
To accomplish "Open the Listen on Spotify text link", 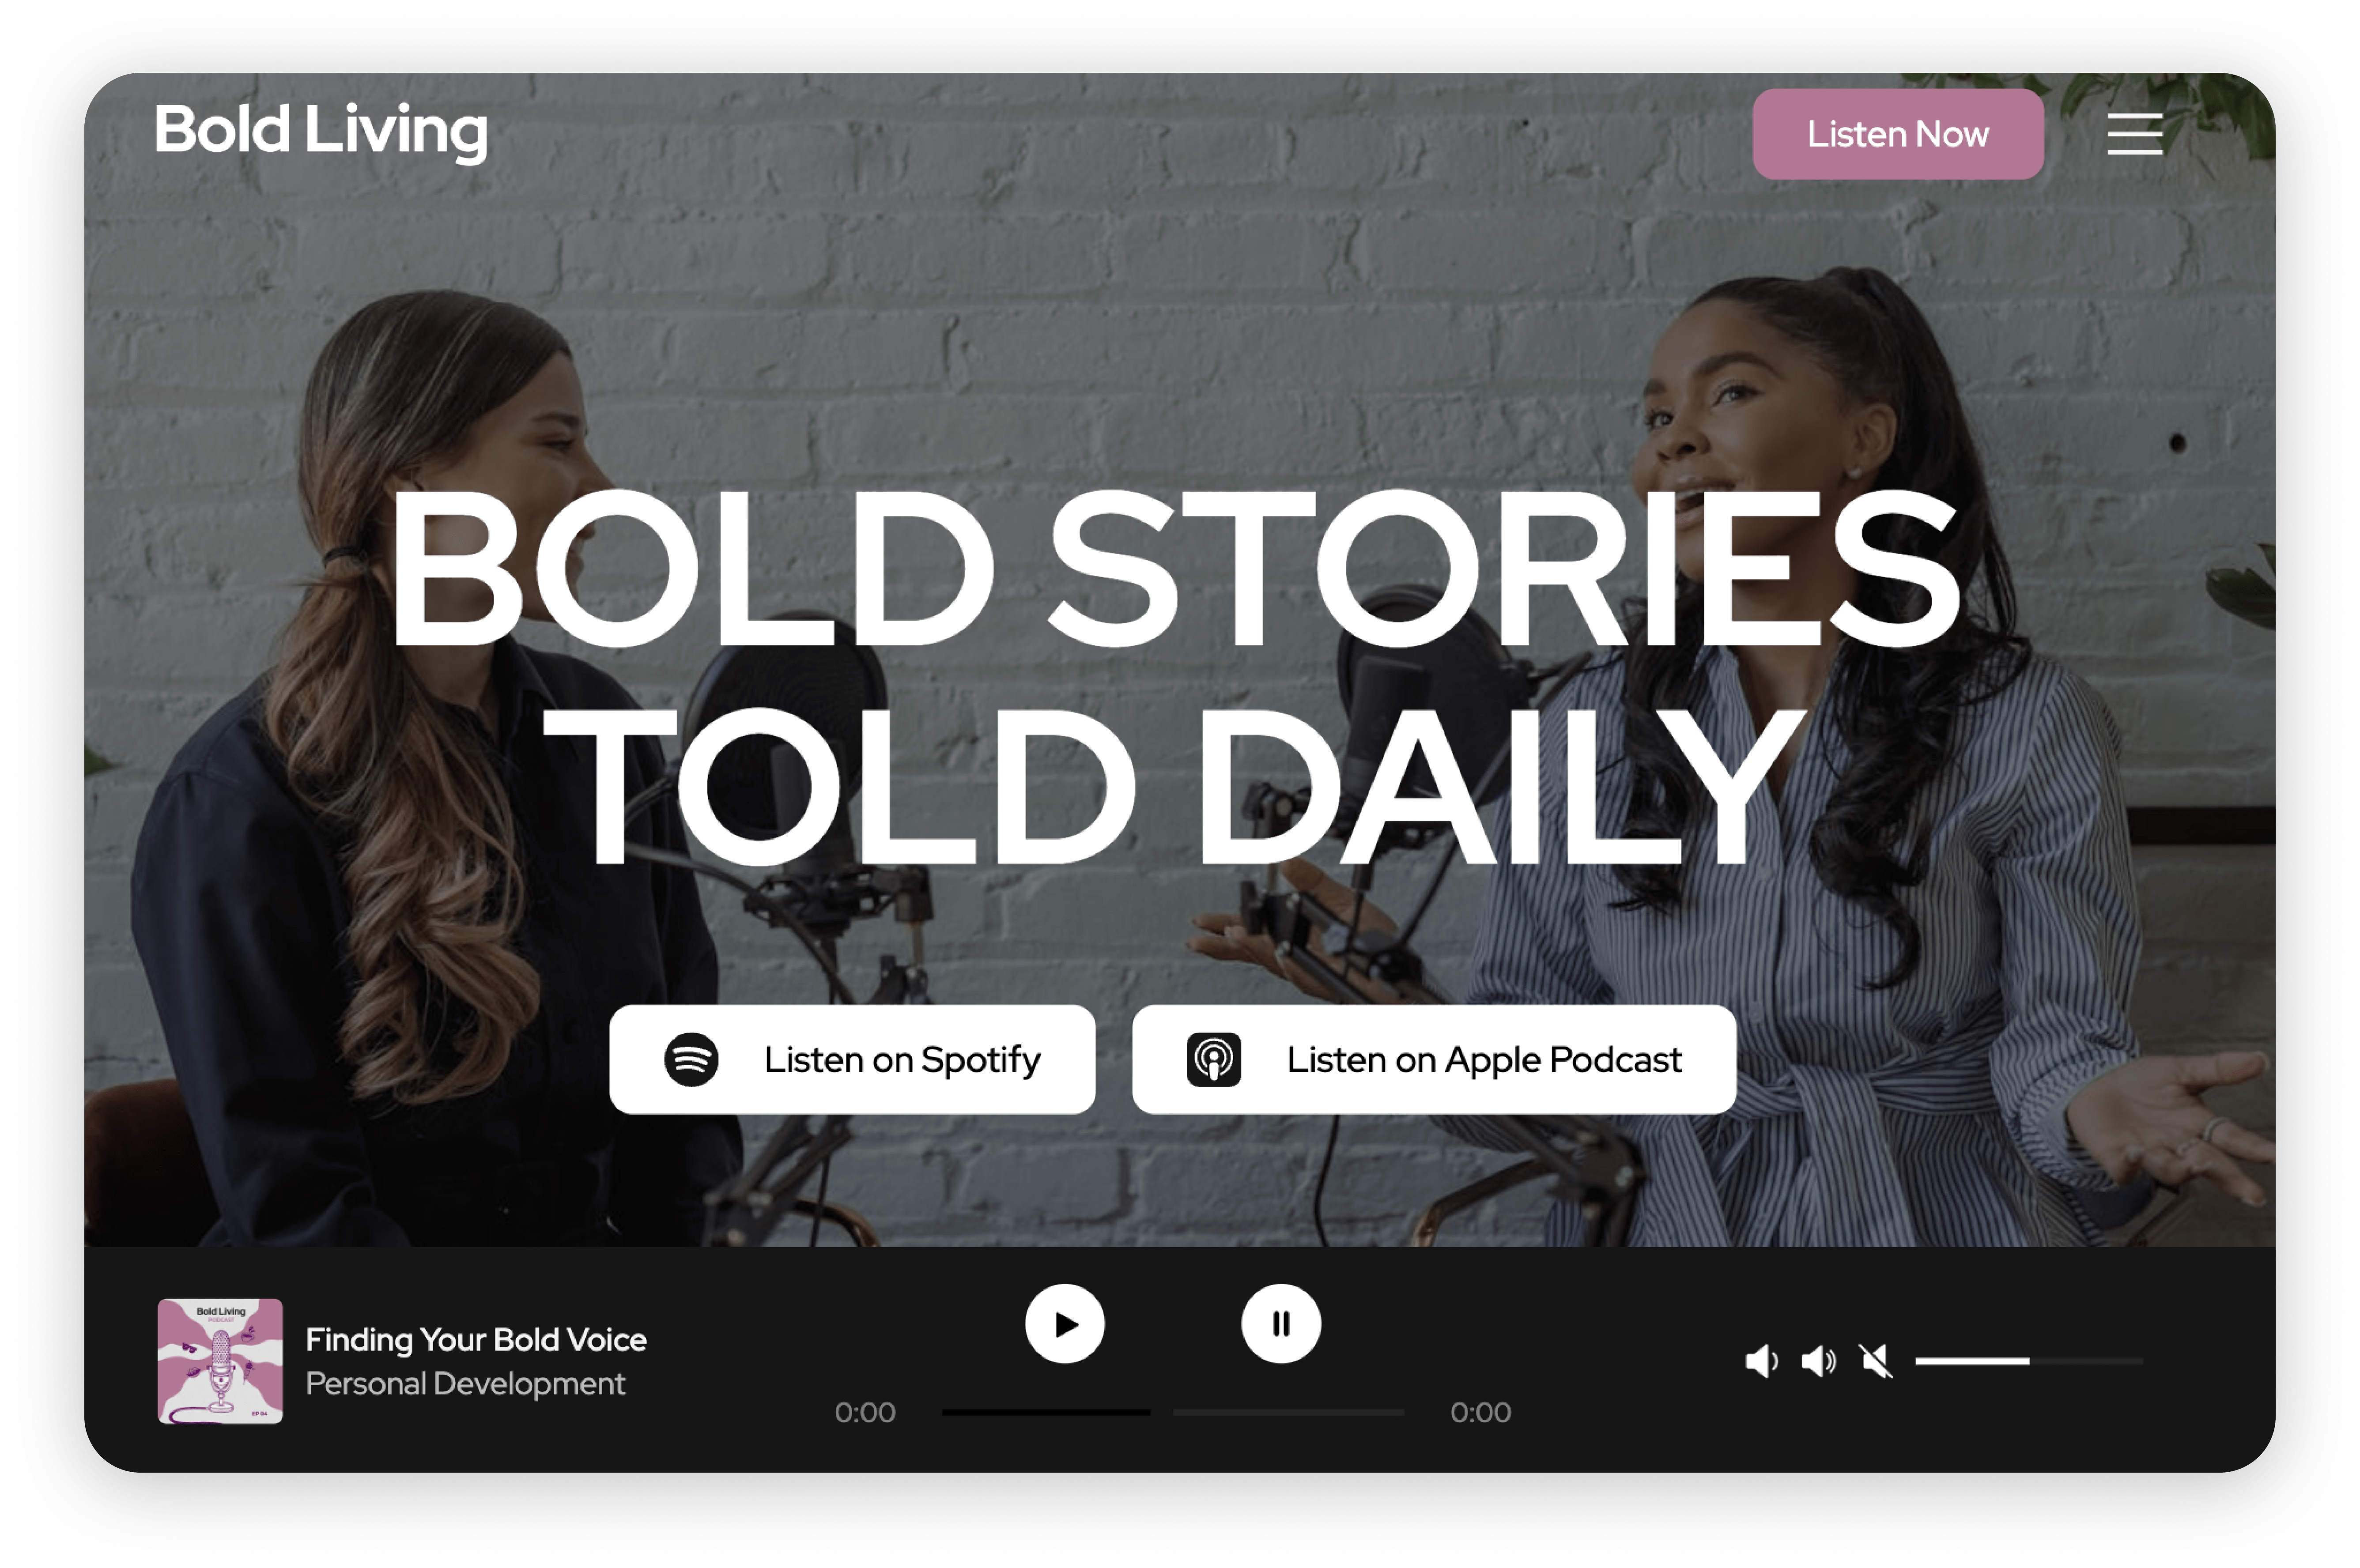I will point(902,1060).
